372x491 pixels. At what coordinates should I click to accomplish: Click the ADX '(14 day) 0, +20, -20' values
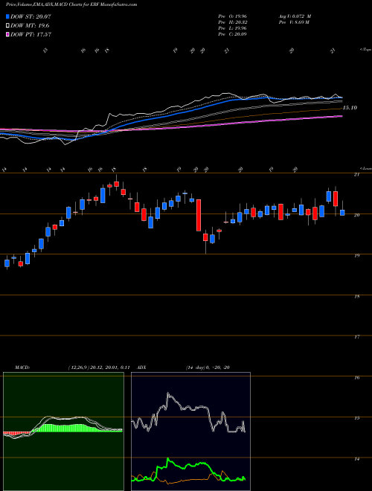point(208,368)
